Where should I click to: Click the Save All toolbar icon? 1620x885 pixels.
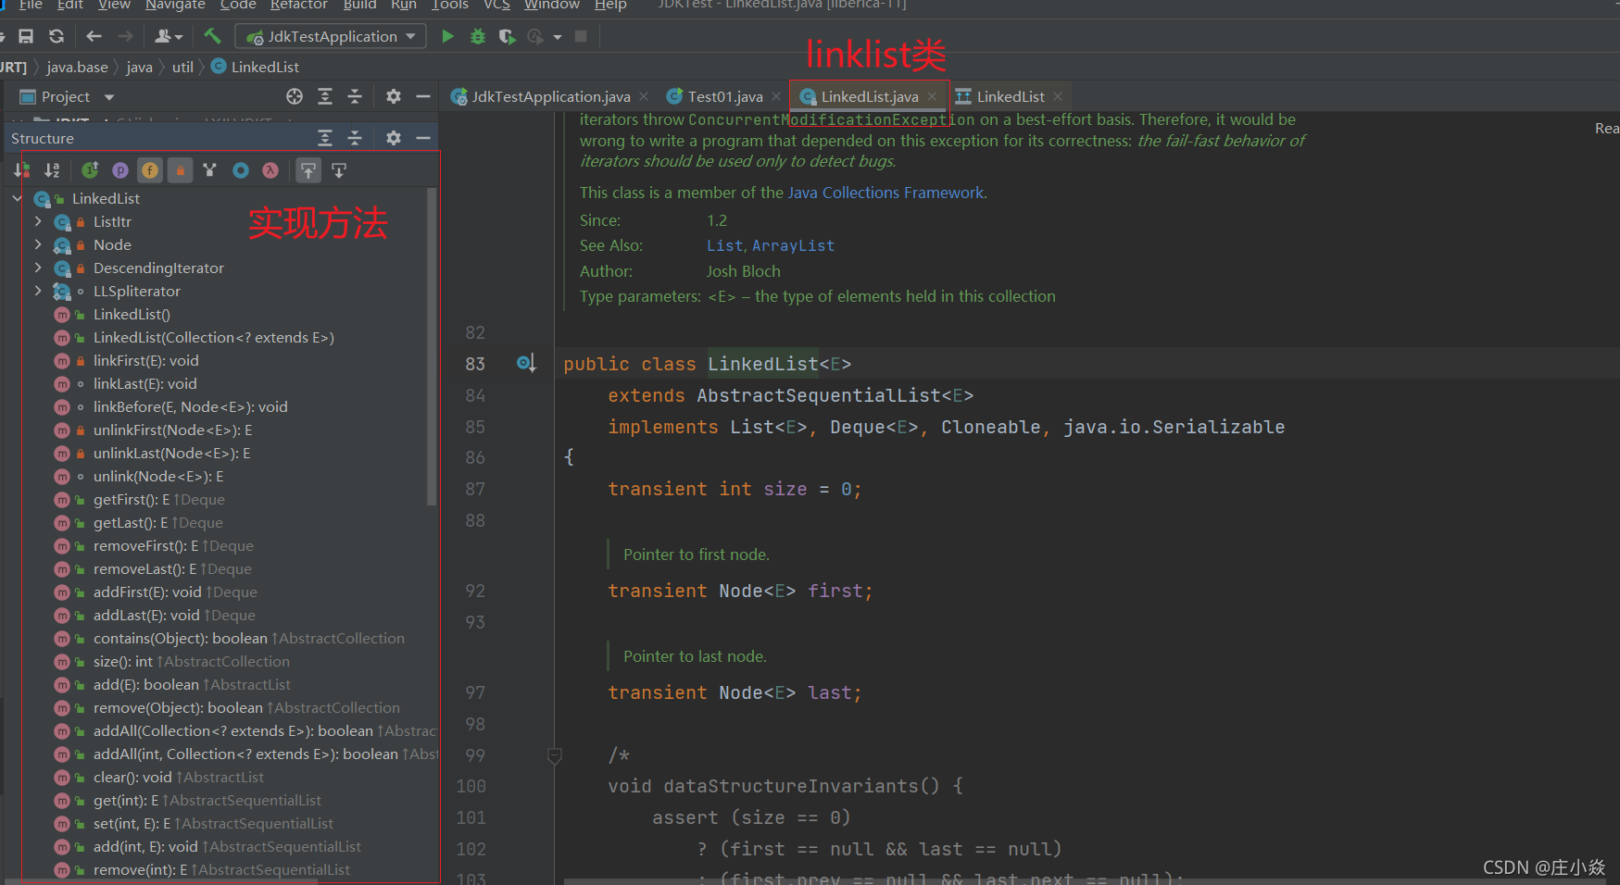click(x=26, y=36)
